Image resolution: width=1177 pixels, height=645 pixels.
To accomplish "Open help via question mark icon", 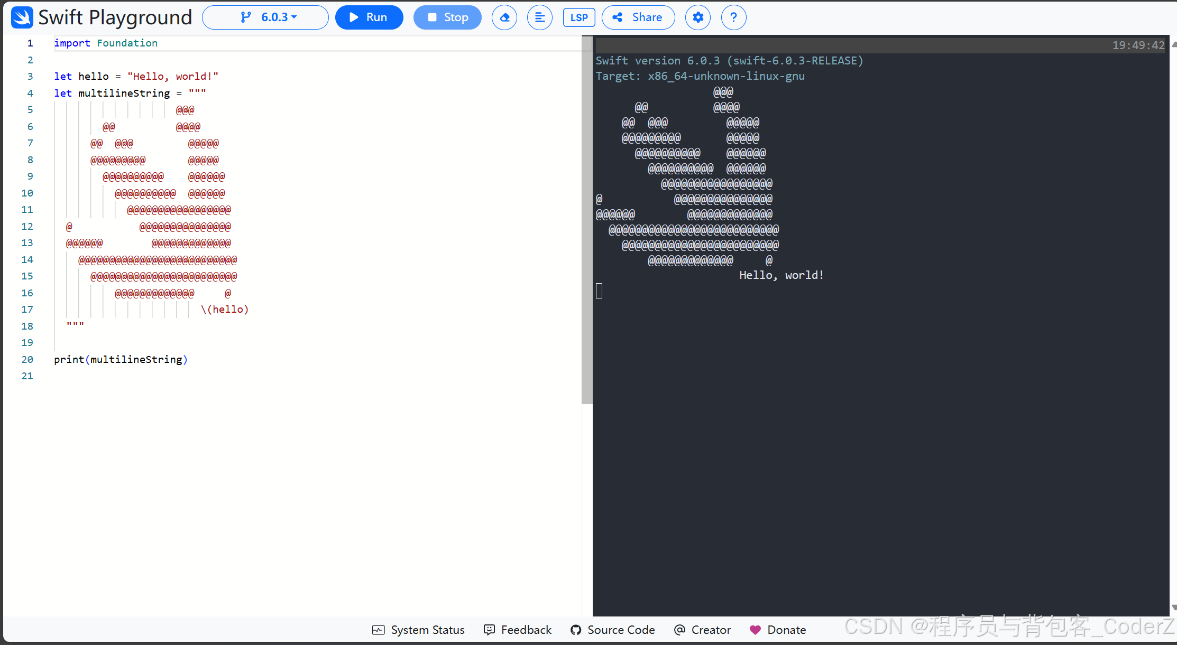I will [x=733, y=17].
